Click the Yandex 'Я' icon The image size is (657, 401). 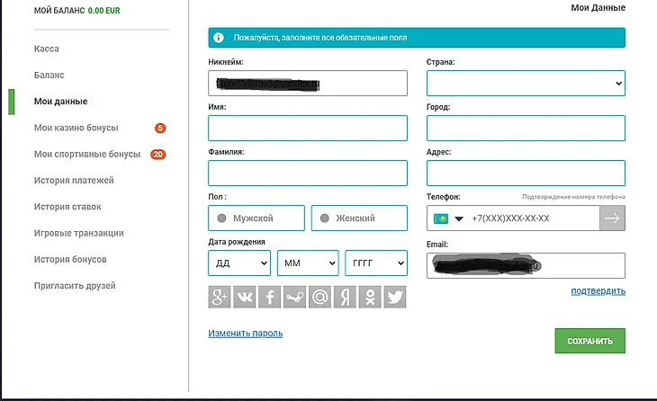(x=345, y=298)
